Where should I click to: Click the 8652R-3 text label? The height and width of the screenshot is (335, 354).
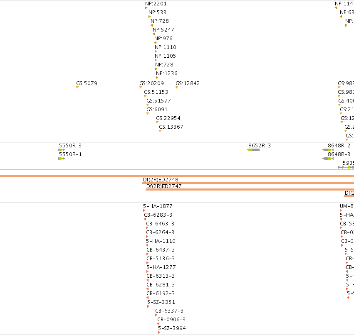(260, 146)
